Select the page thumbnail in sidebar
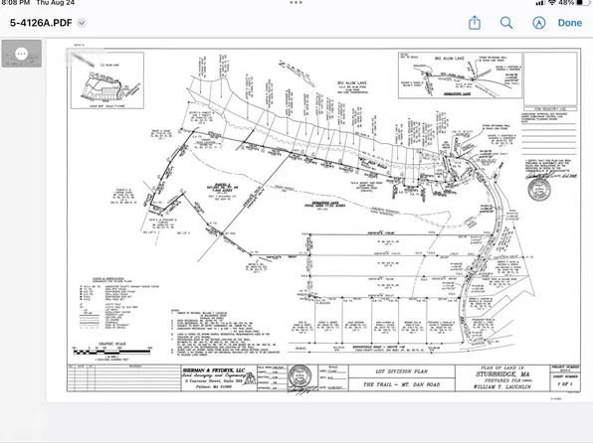 (22, 54)
